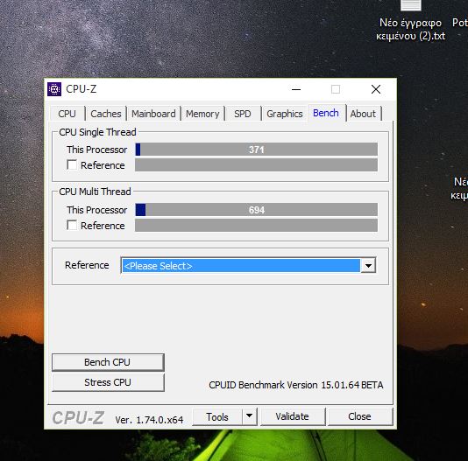Image resolution: width=468 pixels, height=461 pixels.
Task: Open the About tab
Action: (363, 114)
